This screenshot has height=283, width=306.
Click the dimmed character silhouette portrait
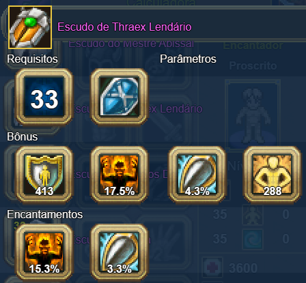coord(253,116)
